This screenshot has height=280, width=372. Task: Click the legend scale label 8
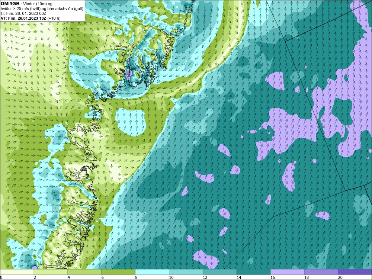[137, 277]
